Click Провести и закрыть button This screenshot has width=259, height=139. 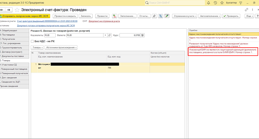pyautogui.click(x=65, y=16)
